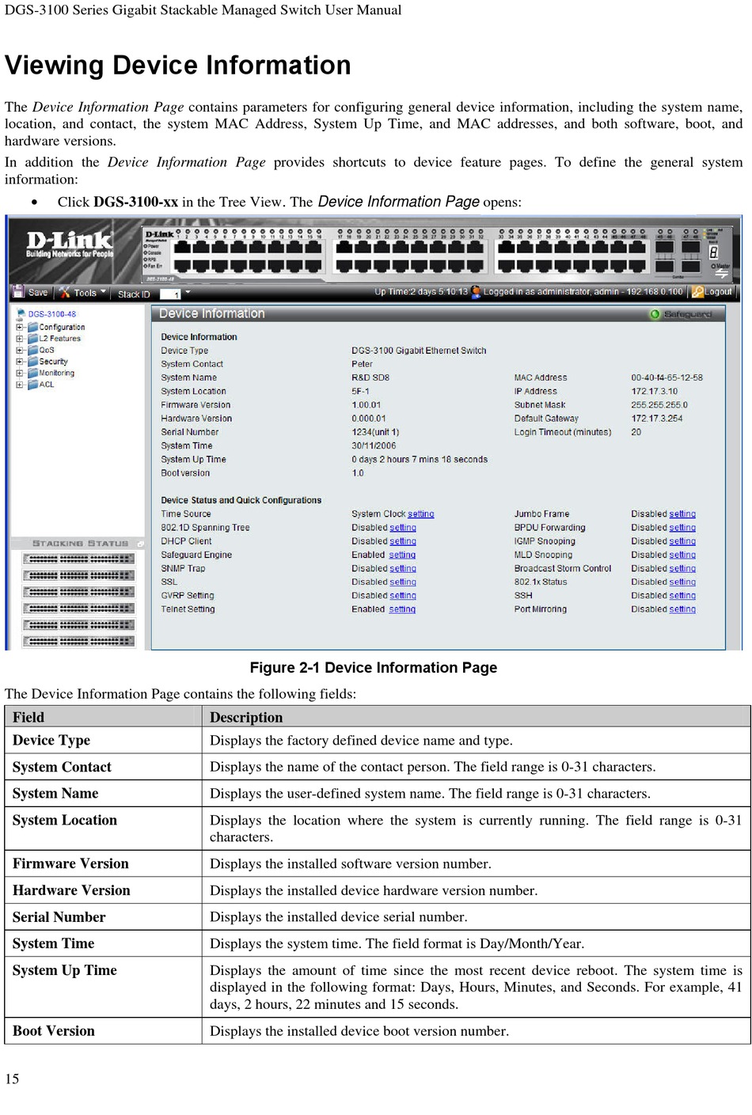The height and width of the screenshot is (1115, 752).
Task: Open 802.1D Spanning Tree setting link
Action: (403, 528)
